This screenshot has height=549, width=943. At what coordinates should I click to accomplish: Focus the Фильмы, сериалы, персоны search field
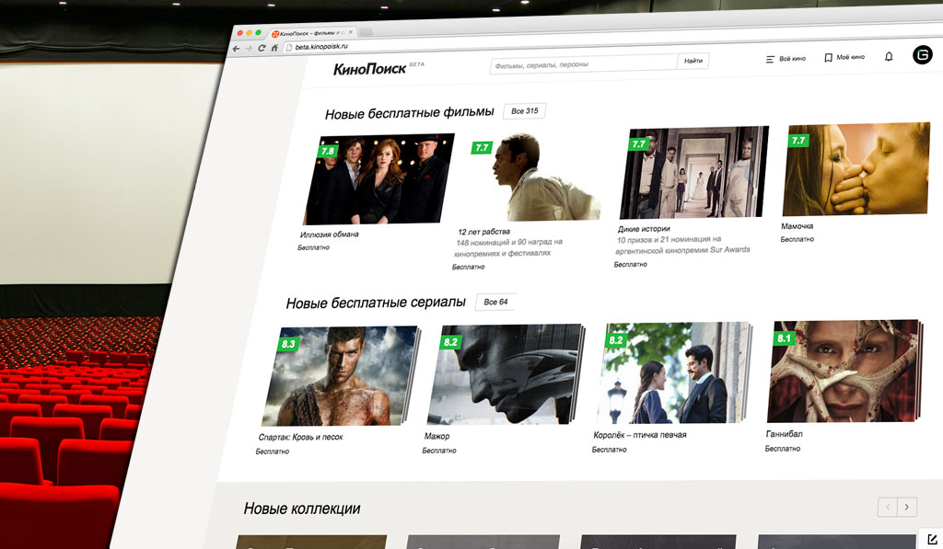[x=584, y=64]
